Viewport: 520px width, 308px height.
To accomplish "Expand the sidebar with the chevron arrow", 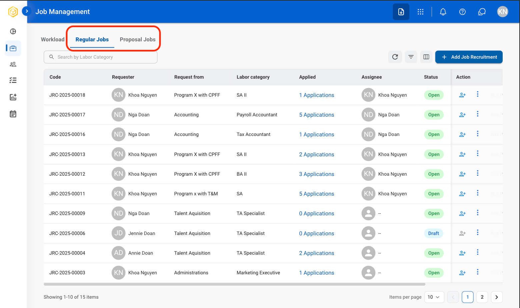I will tap(27, 11).
